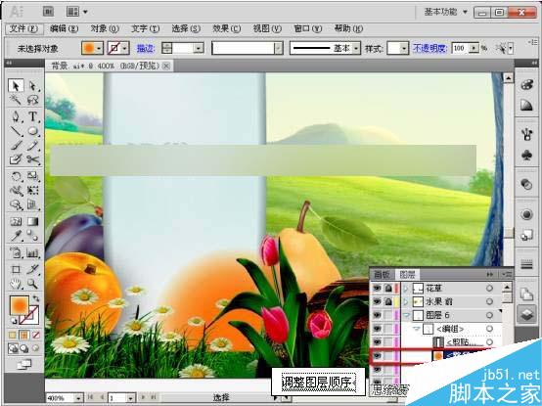Select the Lasso tool
542x406 pixels.
[x=33, y=100]
